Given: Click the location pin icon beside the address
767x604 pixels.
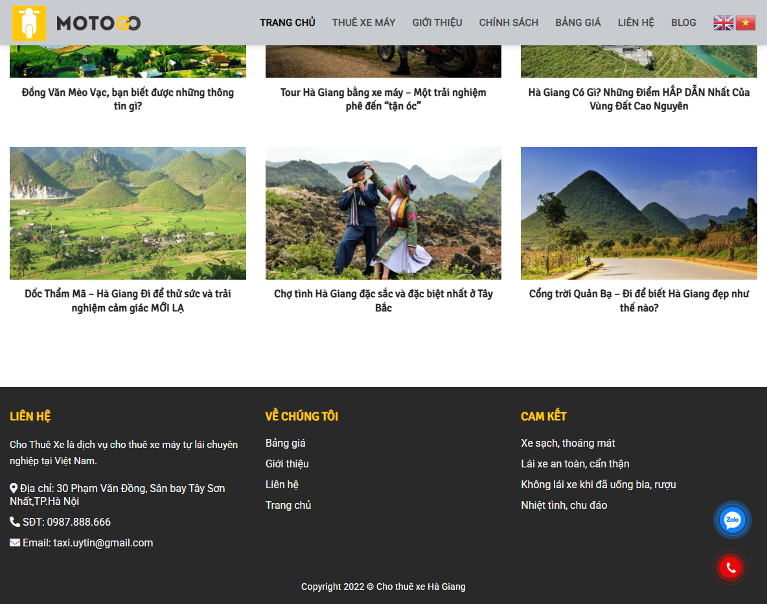Looking at the screenshot, I should pyautogui.click(x=13, y=488).
